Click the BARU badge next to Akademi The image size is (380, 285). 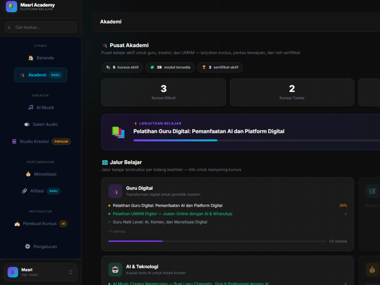(55, 75)
